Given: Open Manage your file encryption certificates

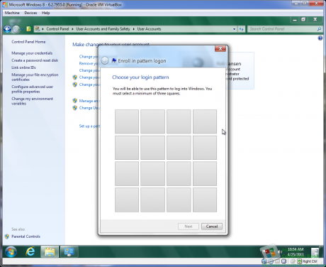Looking at the screenshot, I should pyautogui.click(x=35, y=77).
